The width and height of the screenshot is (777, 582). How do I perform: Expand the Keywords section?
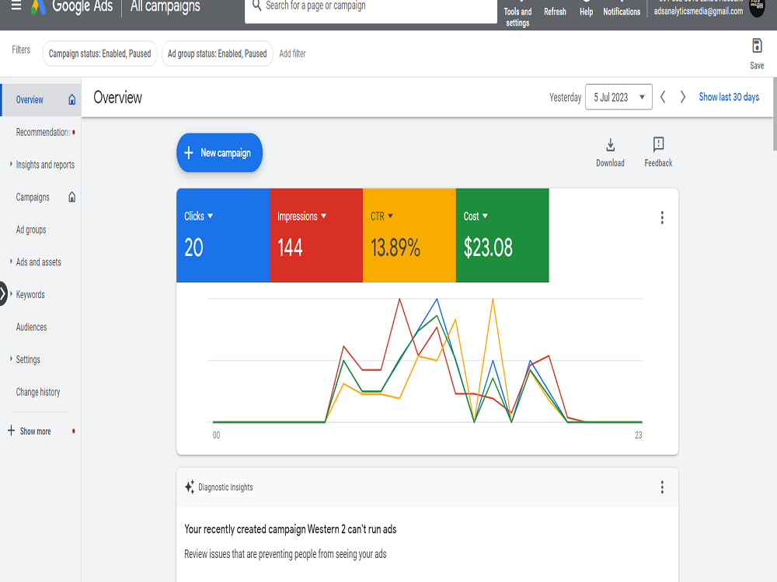(11, 293)
